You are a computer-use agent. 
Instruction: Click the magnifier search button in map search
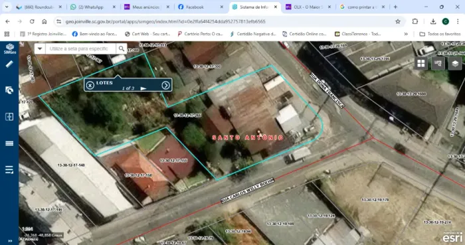coord(122,48)
